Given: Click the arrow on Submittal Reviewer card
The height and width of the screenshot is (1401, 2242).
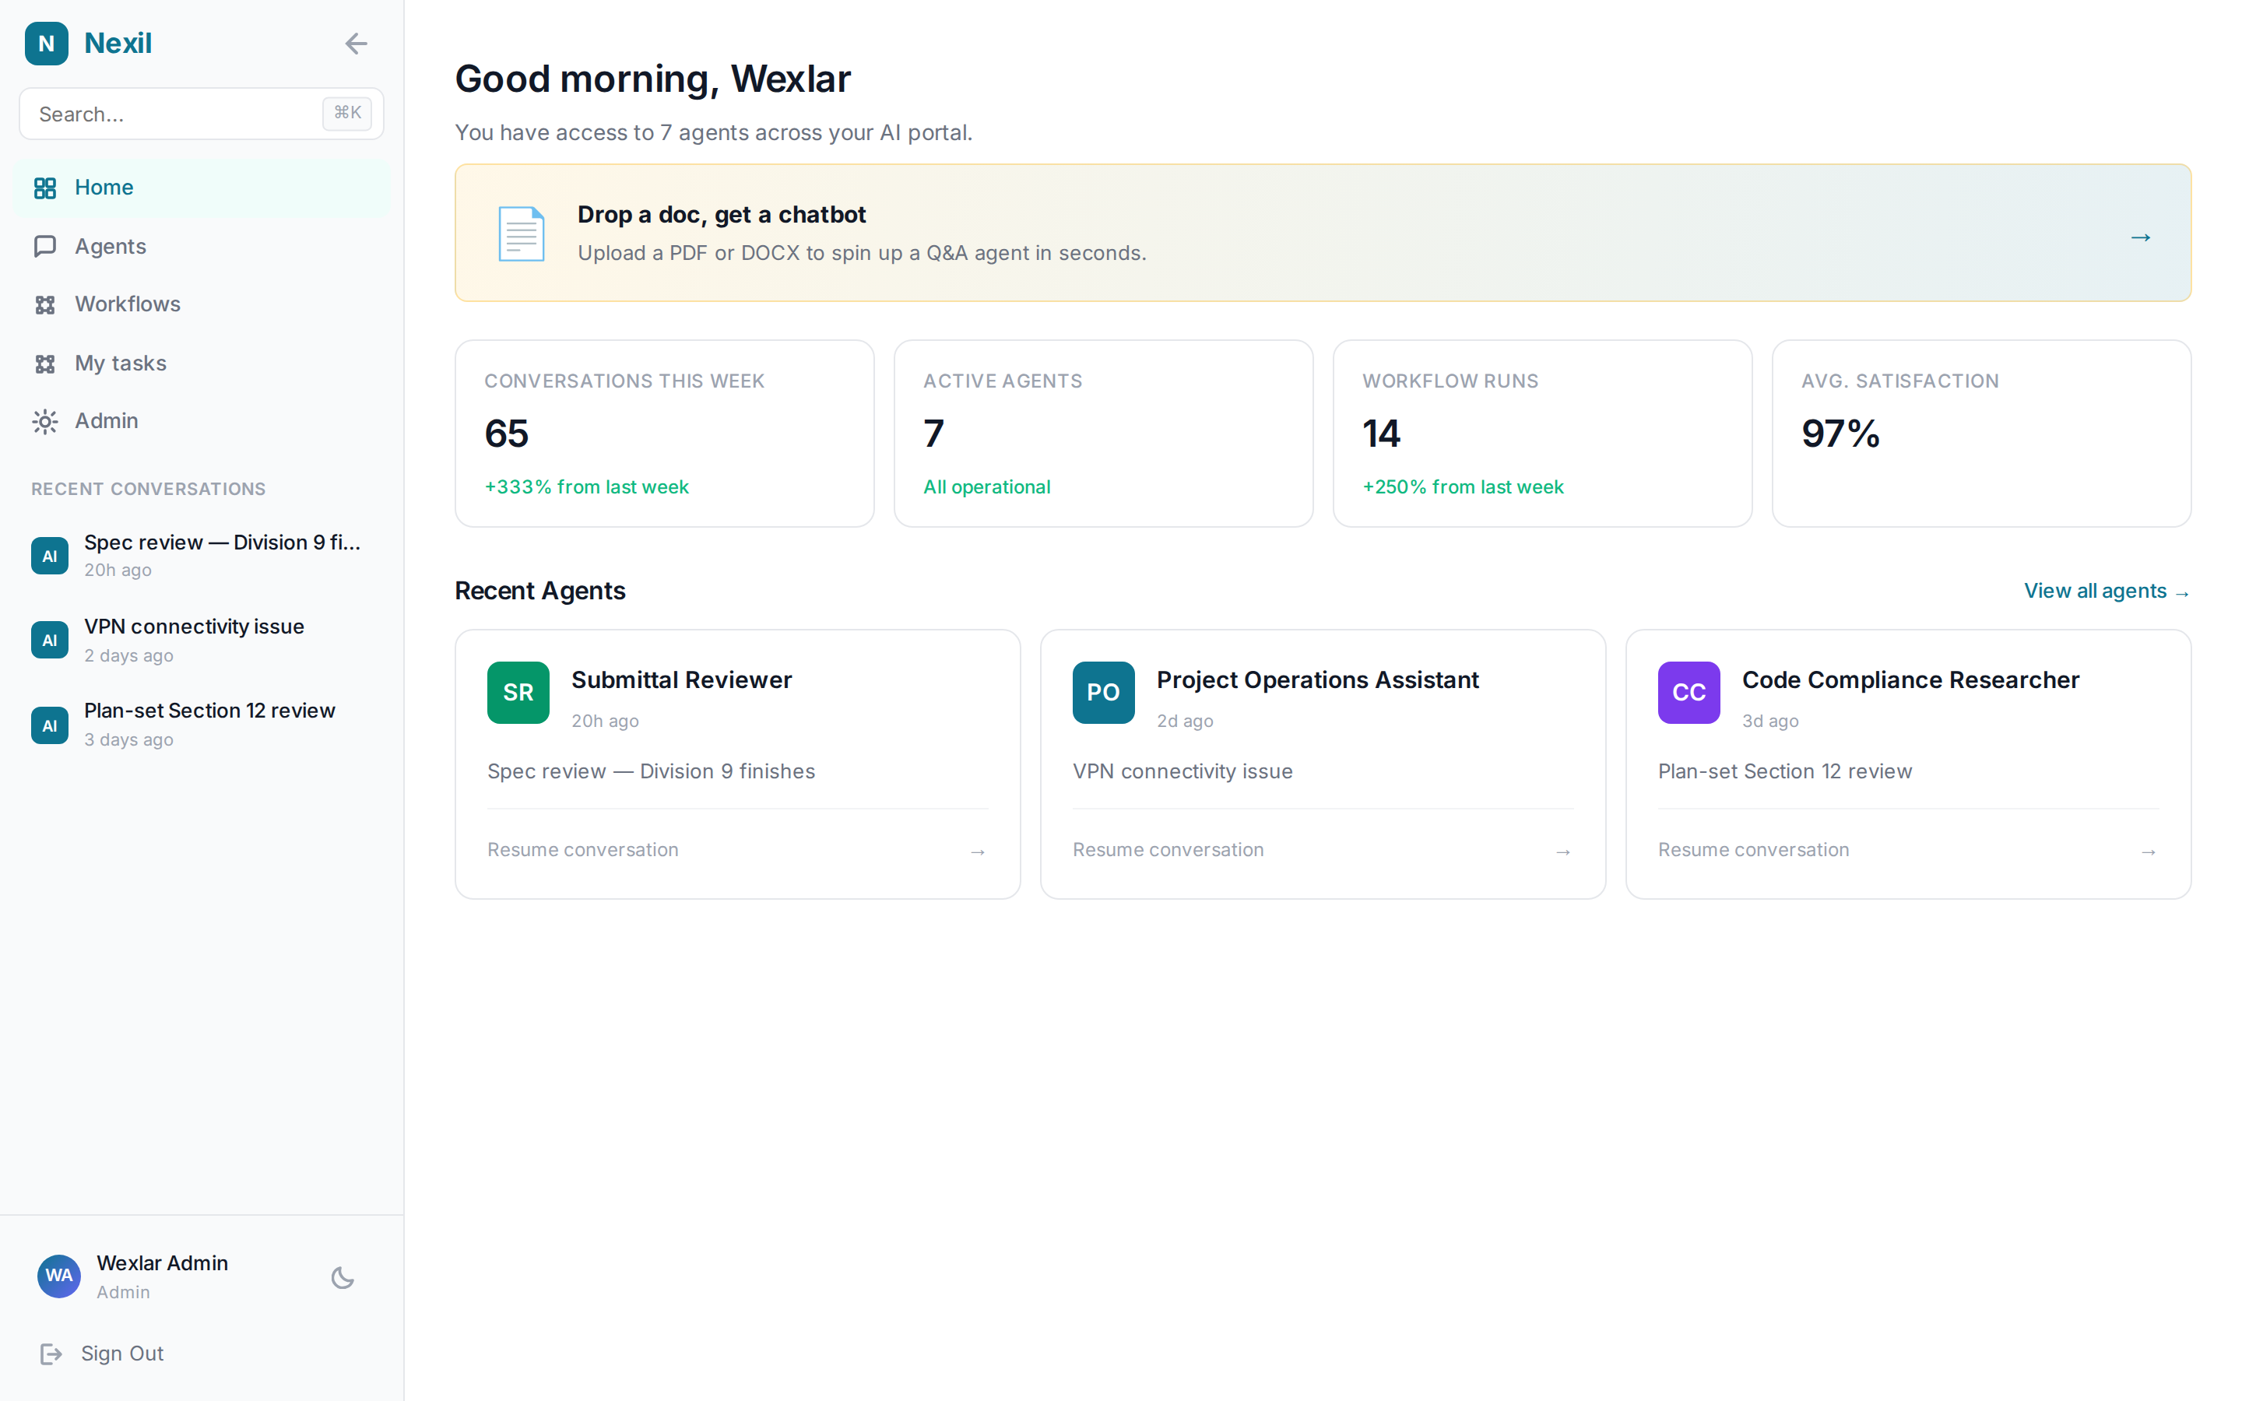Looking at the screenshot, I should [x=978, y=851].
